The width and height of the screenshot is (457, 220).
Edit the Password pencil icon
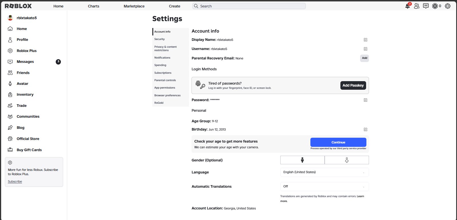(366, 100)
